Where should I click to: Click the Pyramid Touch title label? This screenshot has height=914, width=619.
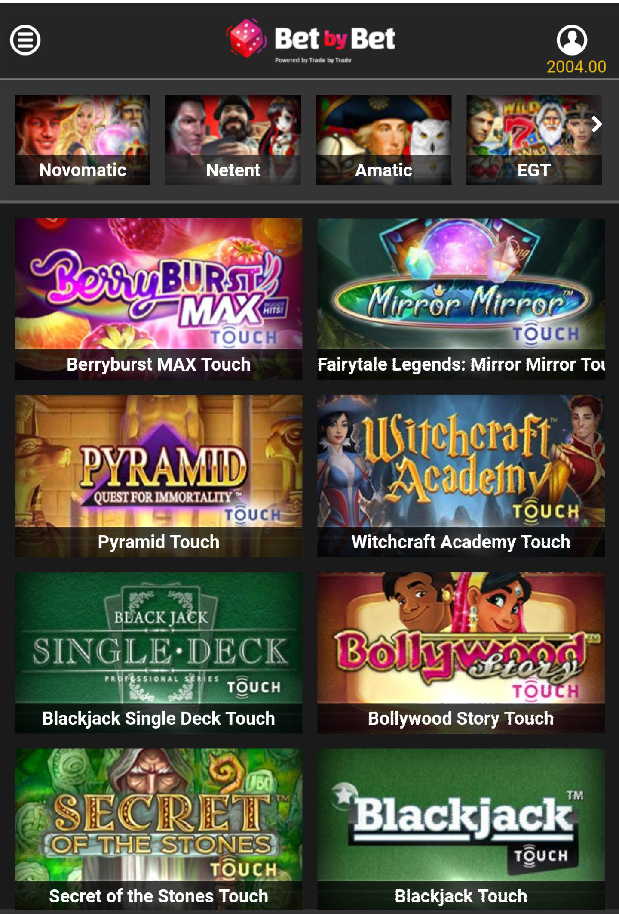pos(159,542)
